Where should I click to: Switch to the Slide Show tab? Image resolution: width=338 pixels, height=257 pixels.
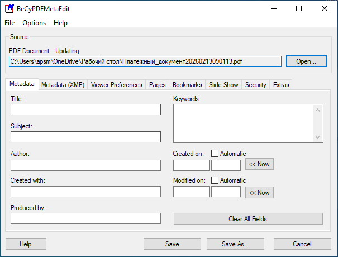223,85
